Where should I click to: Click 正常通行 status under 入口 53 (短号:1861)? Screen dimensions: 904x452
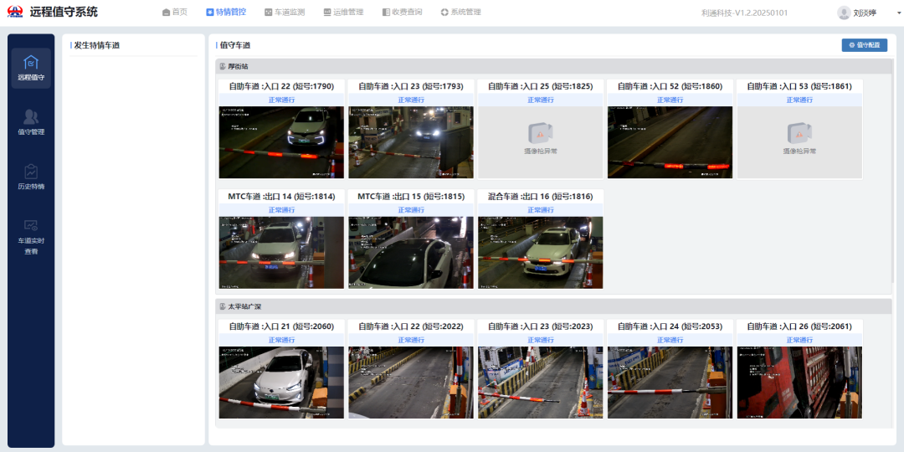coord(799,100)
